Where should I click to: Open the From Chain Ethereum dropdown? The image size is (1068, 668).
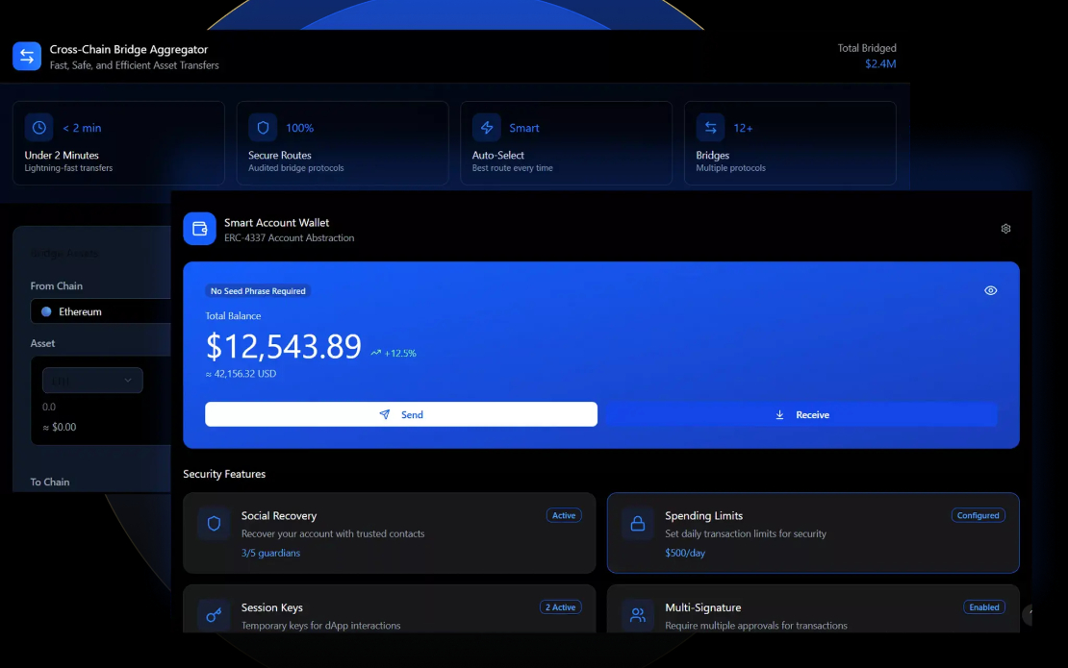click(x=101, y=310)
